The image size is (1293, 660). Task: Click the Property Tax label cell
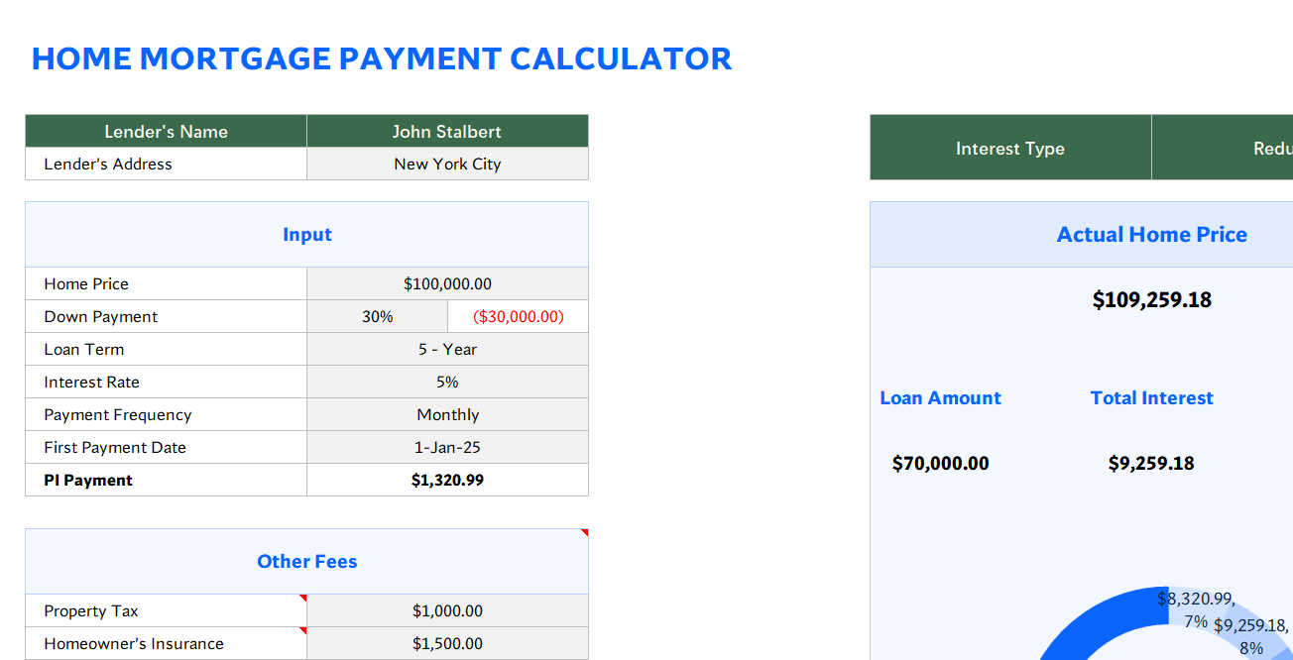click(x=166, y=610)
